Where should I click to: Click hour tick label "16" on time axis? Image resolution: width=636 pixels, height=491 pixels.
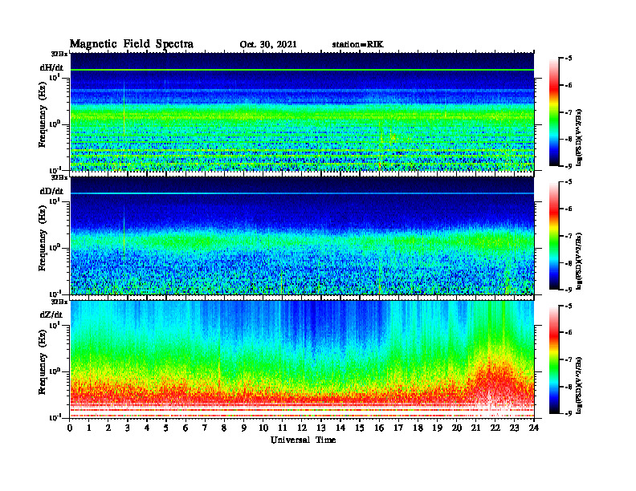tap(379, 428)
